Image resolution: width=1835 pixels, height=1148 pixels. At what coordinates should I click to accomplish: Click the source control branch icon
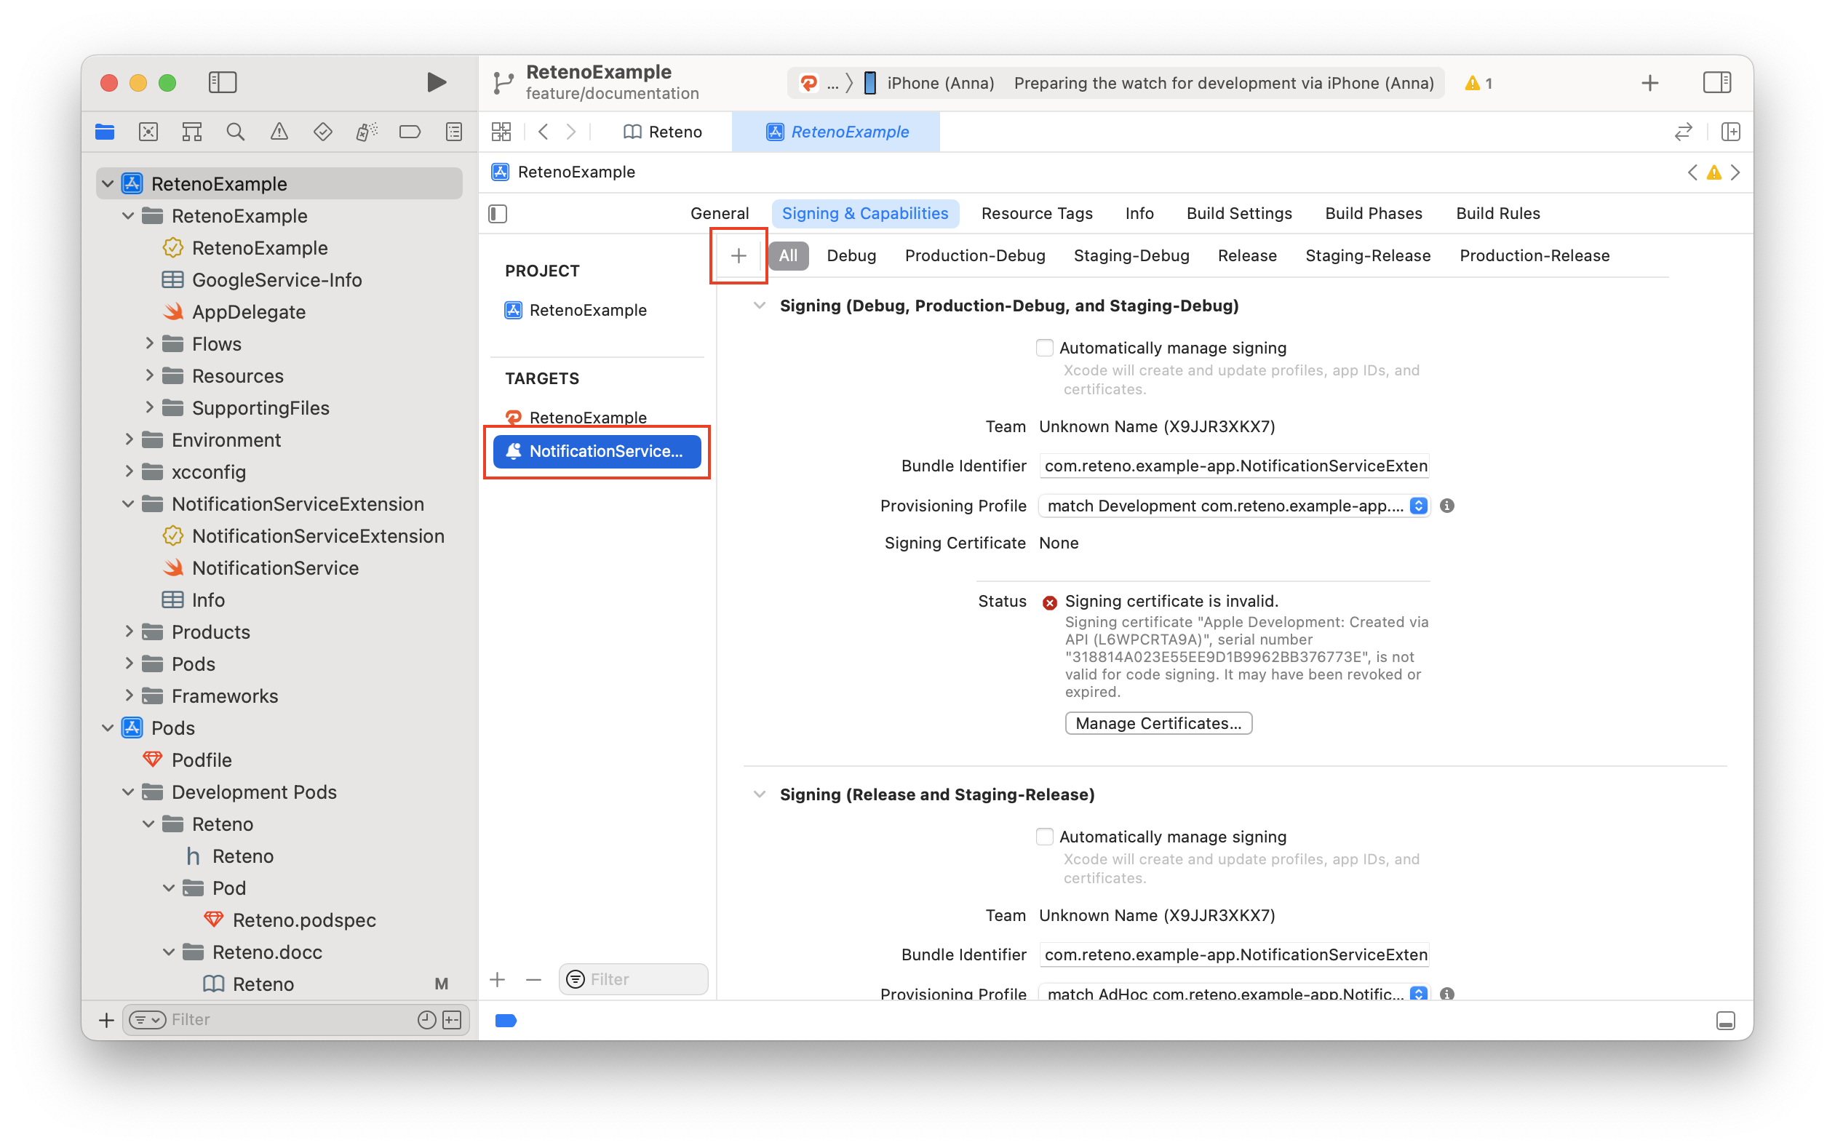(505, 82)
